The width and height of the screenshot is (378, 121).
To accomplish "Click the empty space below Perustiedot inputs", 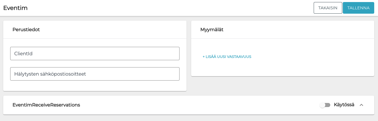I will point(95,86).
